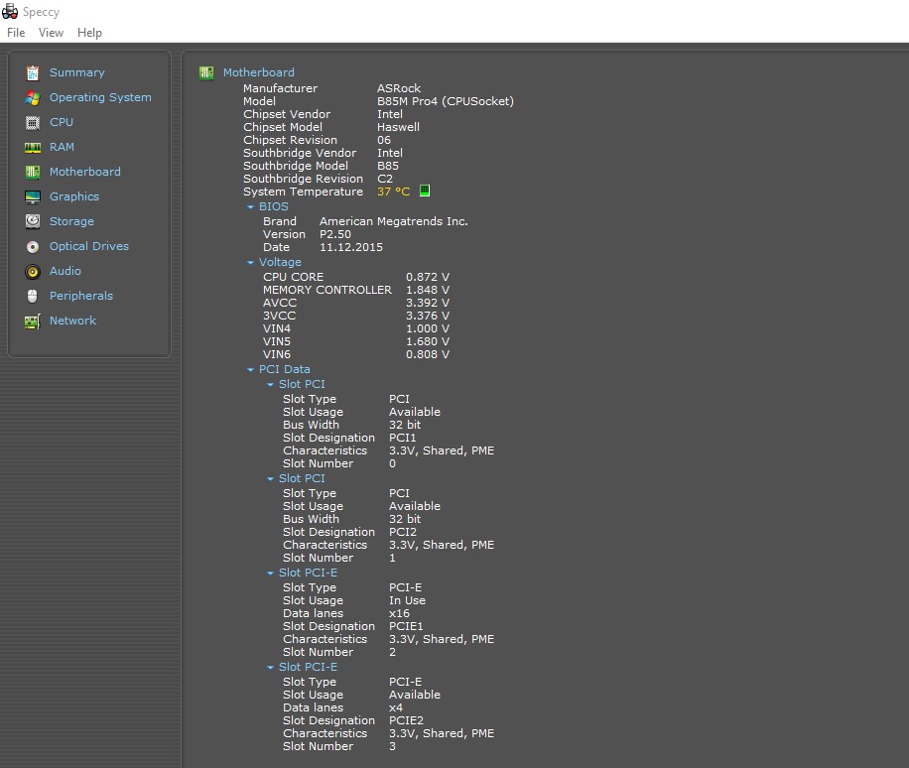Switch to the RAM section
Screen dimensions: 909x768
[x=62, y=147]
